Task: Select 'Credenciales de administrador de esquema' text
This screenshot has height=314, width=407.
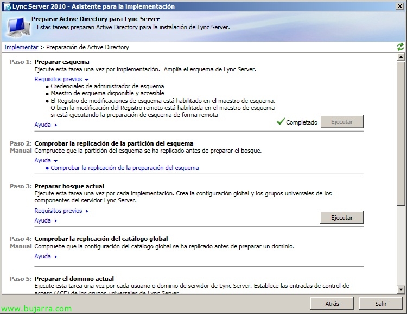Action: (107, 86)
